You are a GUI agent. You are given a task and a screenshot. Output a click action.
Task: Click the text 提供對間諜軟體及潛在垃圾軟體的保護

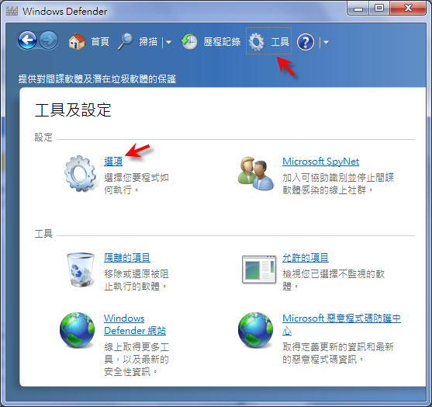click(x=97, y=79)
